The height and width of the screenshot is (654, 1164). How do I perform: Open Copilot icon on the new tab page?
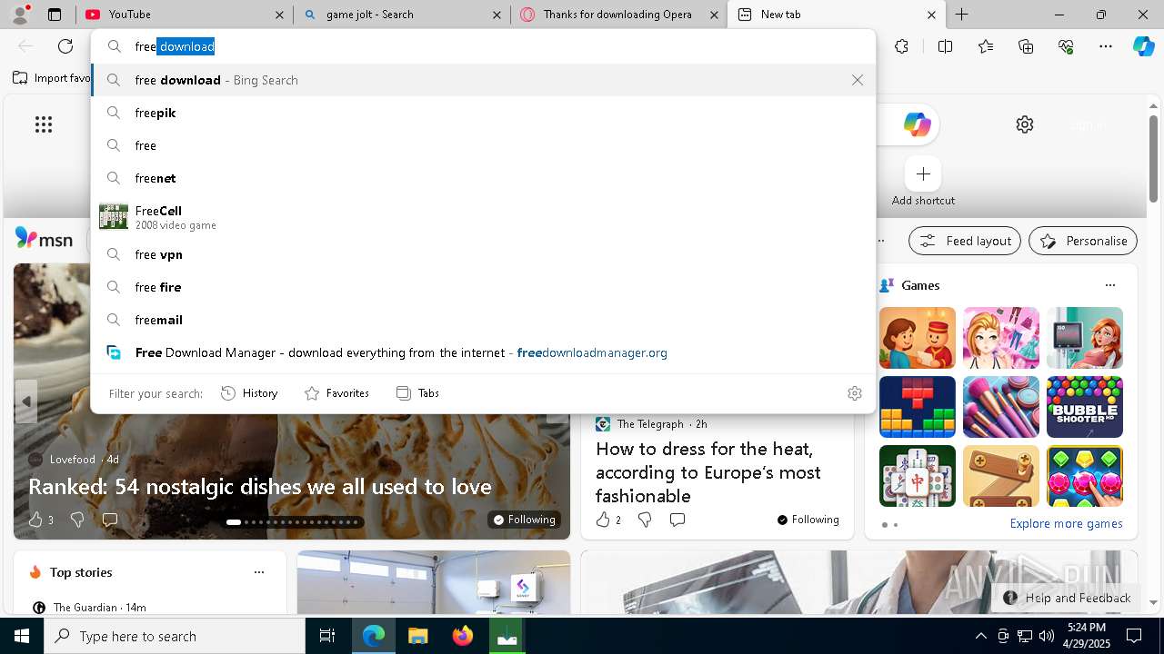(x=917, y=124)
